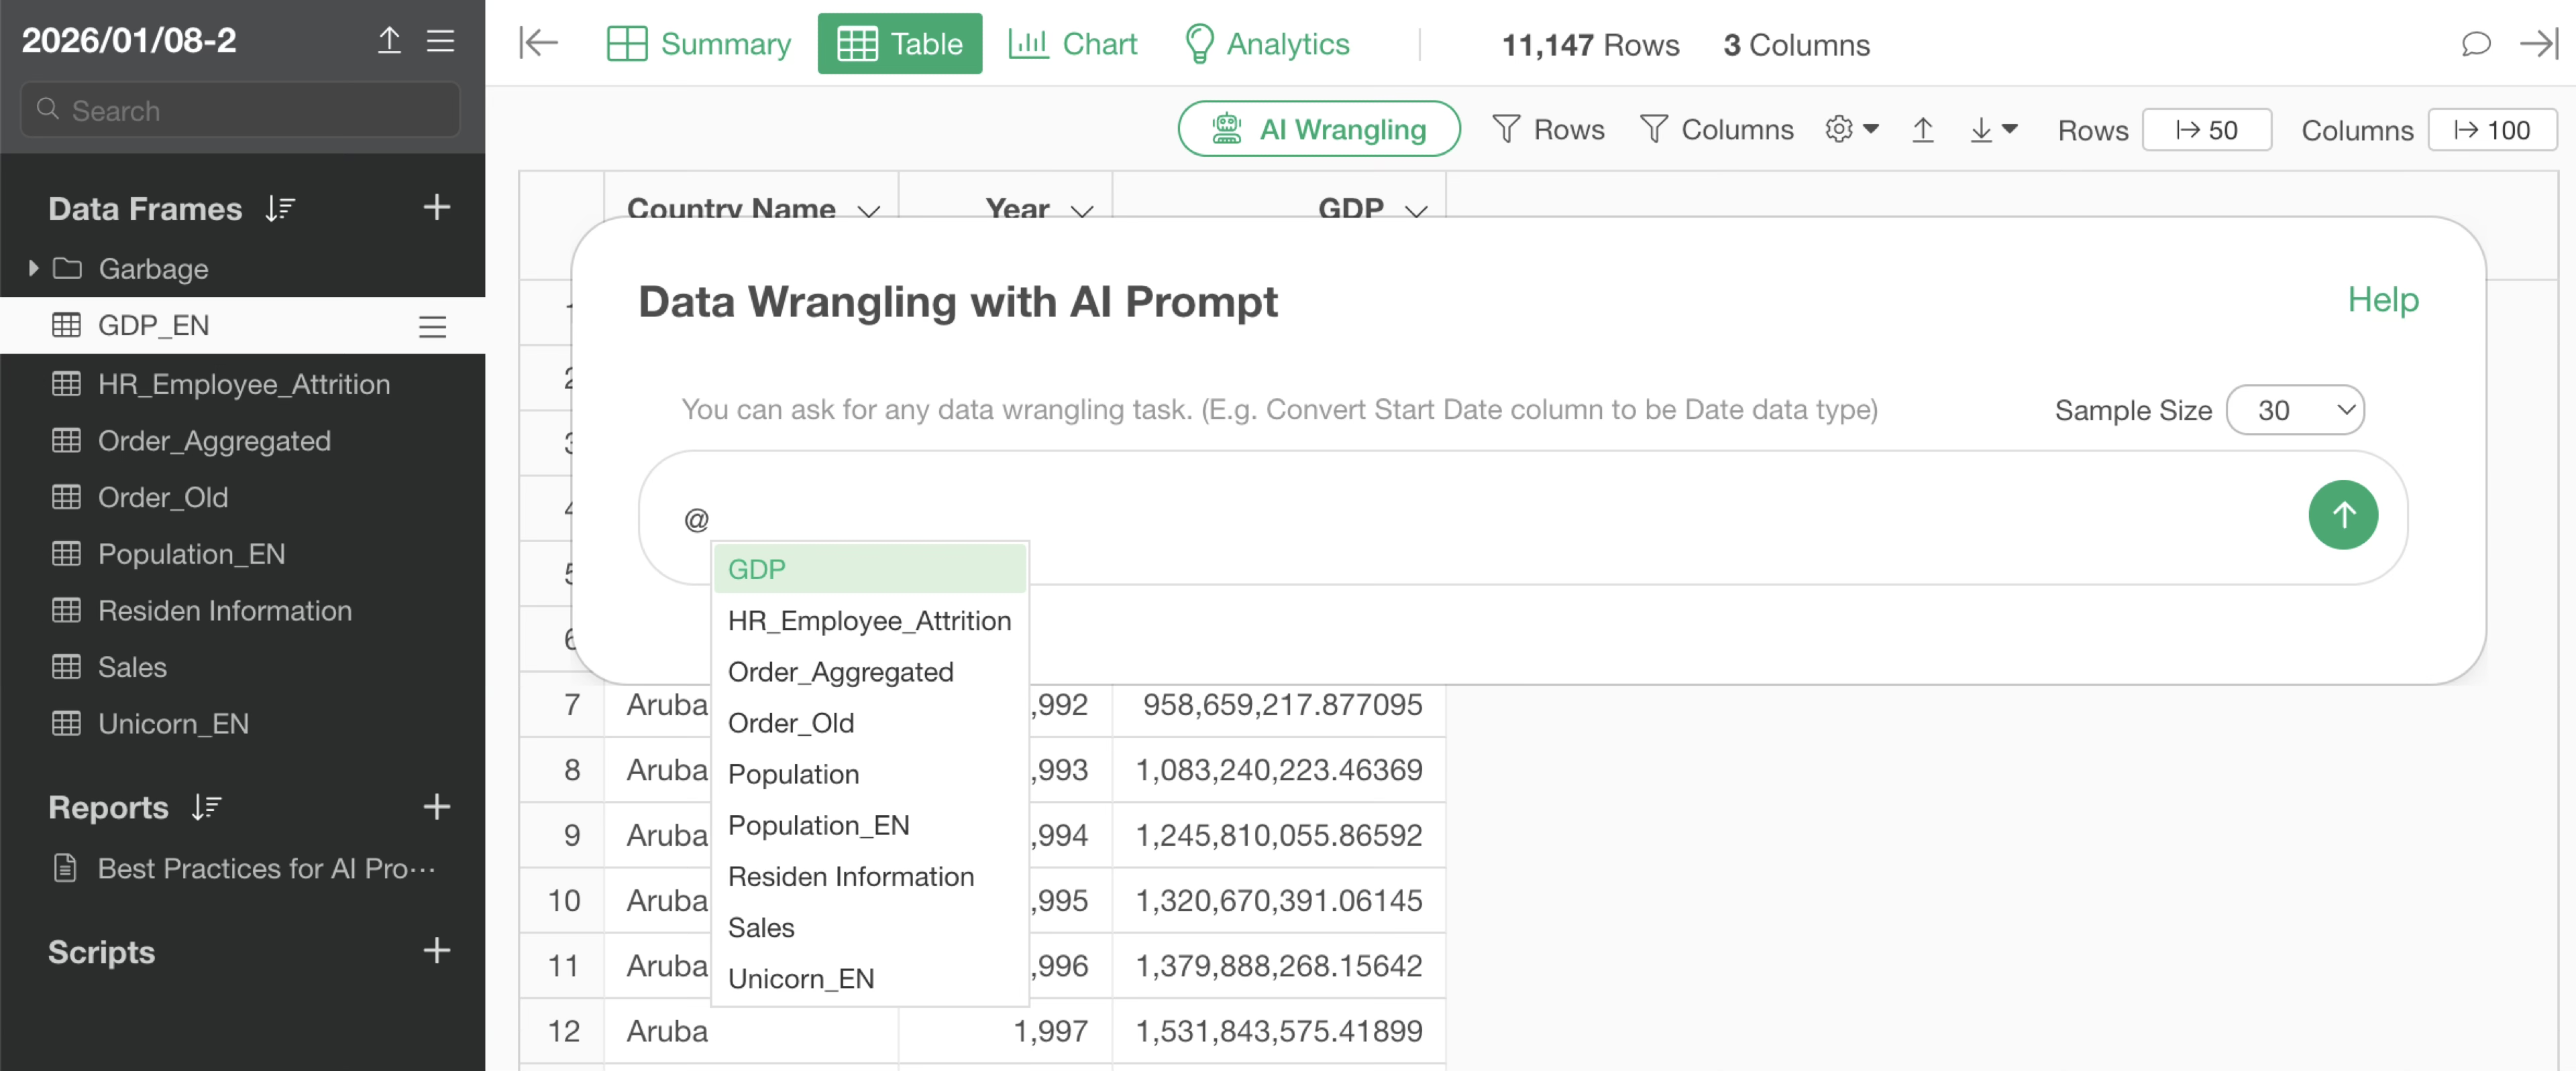Add a new report with the plus icon
Viewport: 2576px width, 1071px height.
click(437, 806)
